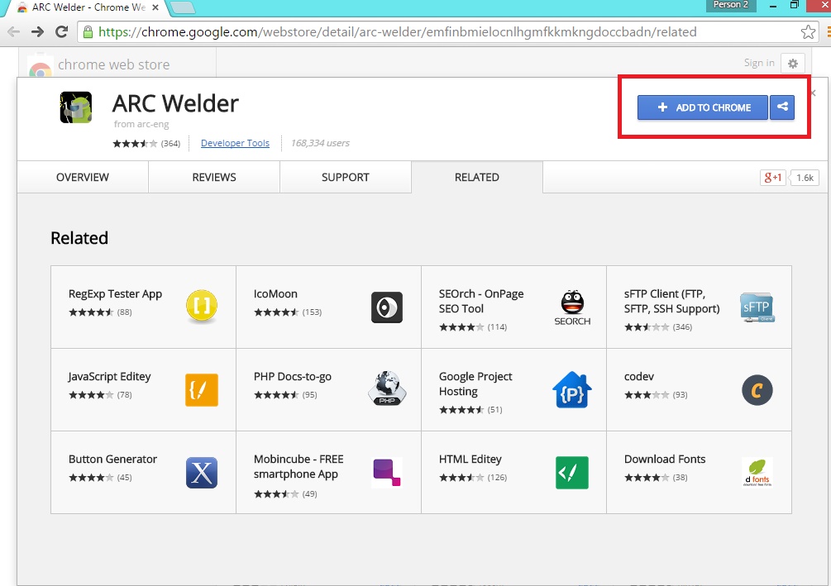The height and width of the screenshot is (586, 831).
Task: Open sFTP Client title link
Action: point(671,302)
